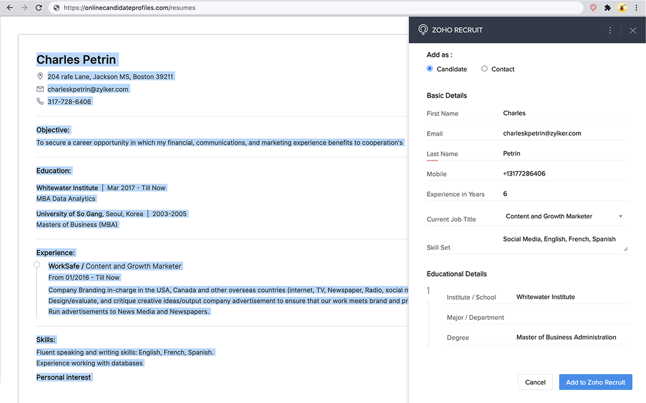Click the Cancel button
The width and height of the screenshot is (646, 403).
(x=535, y=382)
